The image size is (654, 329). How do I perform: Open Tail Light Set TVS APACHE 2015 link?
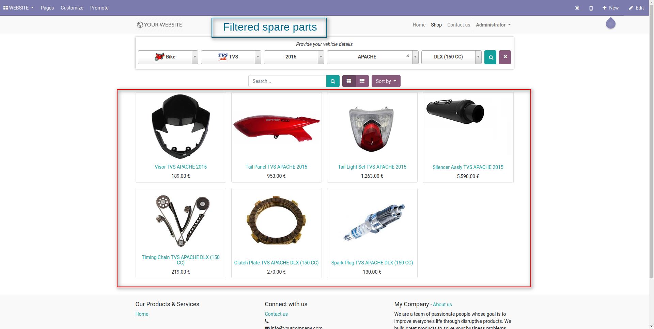point(372,167)
